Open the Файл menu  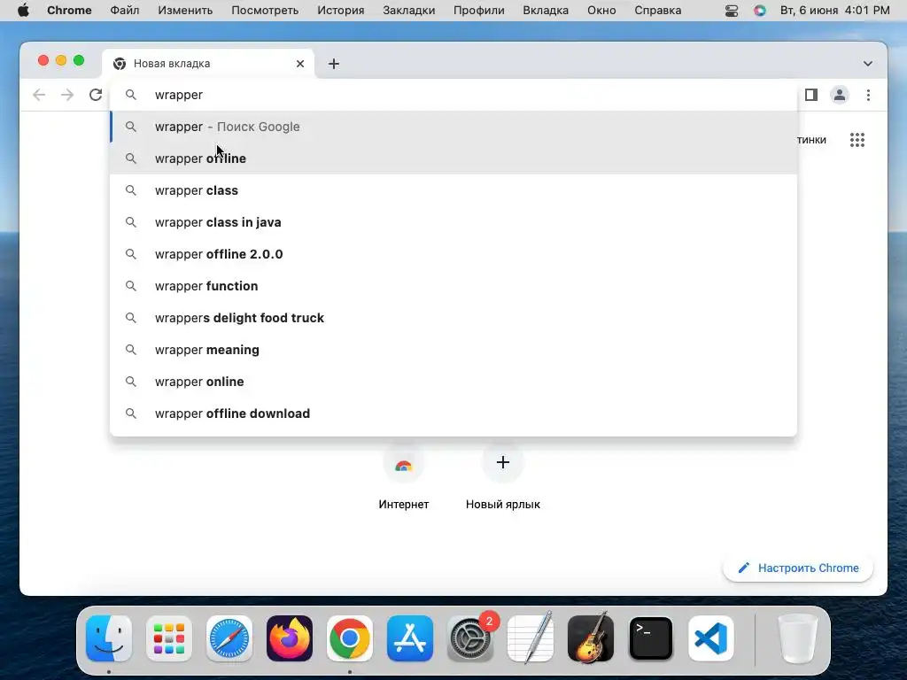(124, 11)
